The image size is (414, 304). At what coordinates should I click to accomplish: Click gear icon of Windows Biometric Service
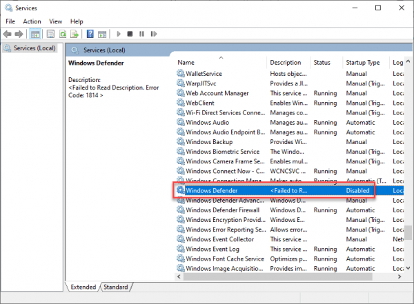click(x=180, y=151)
